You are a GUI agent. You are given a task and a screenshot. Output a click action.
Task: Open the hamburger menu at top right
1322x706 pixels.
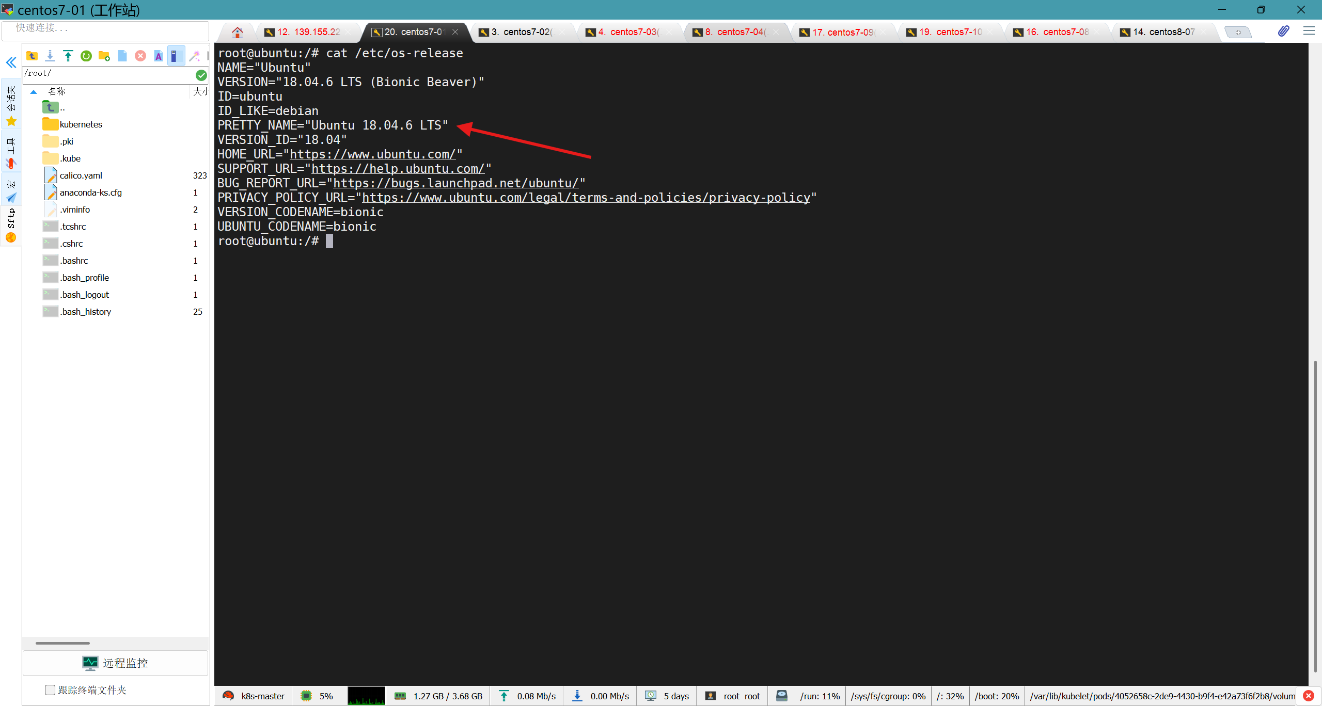[1309, 31]
